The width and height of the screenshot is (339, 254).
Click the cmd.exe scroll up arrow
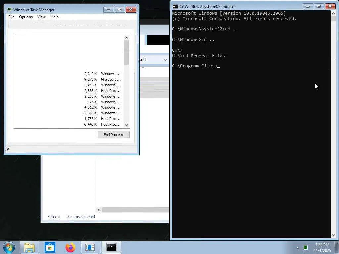tap(333, 13)
